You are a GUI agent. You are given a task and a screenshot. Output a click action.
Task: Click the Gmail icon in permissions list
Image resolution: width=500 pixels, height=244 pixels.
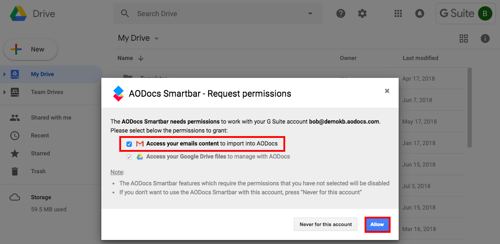pyautogui.click(x=139, y=144)
